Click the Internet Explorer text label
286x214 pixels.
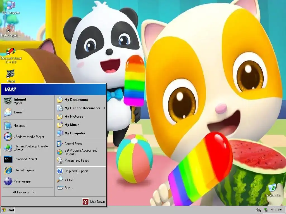[25, 170]
